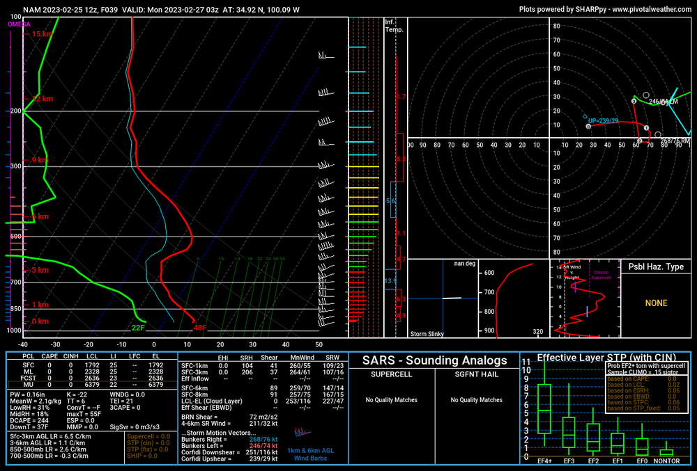The width and height of the screenshot is (697, 471).
Task: Click the 'nan deg' slinky value
Action: pos(464,264)
